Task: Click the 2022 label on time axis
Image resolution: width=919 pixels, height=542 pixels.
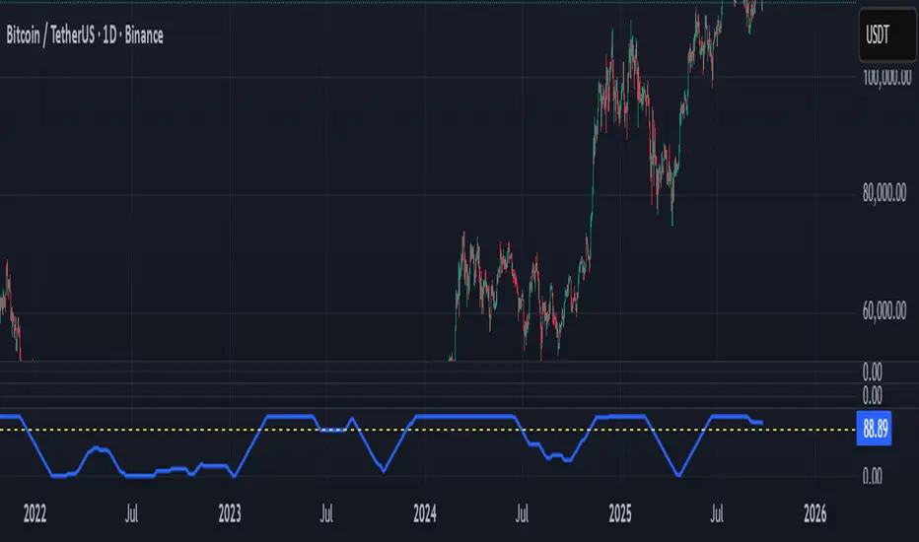Action: click(x=34, y=513)
